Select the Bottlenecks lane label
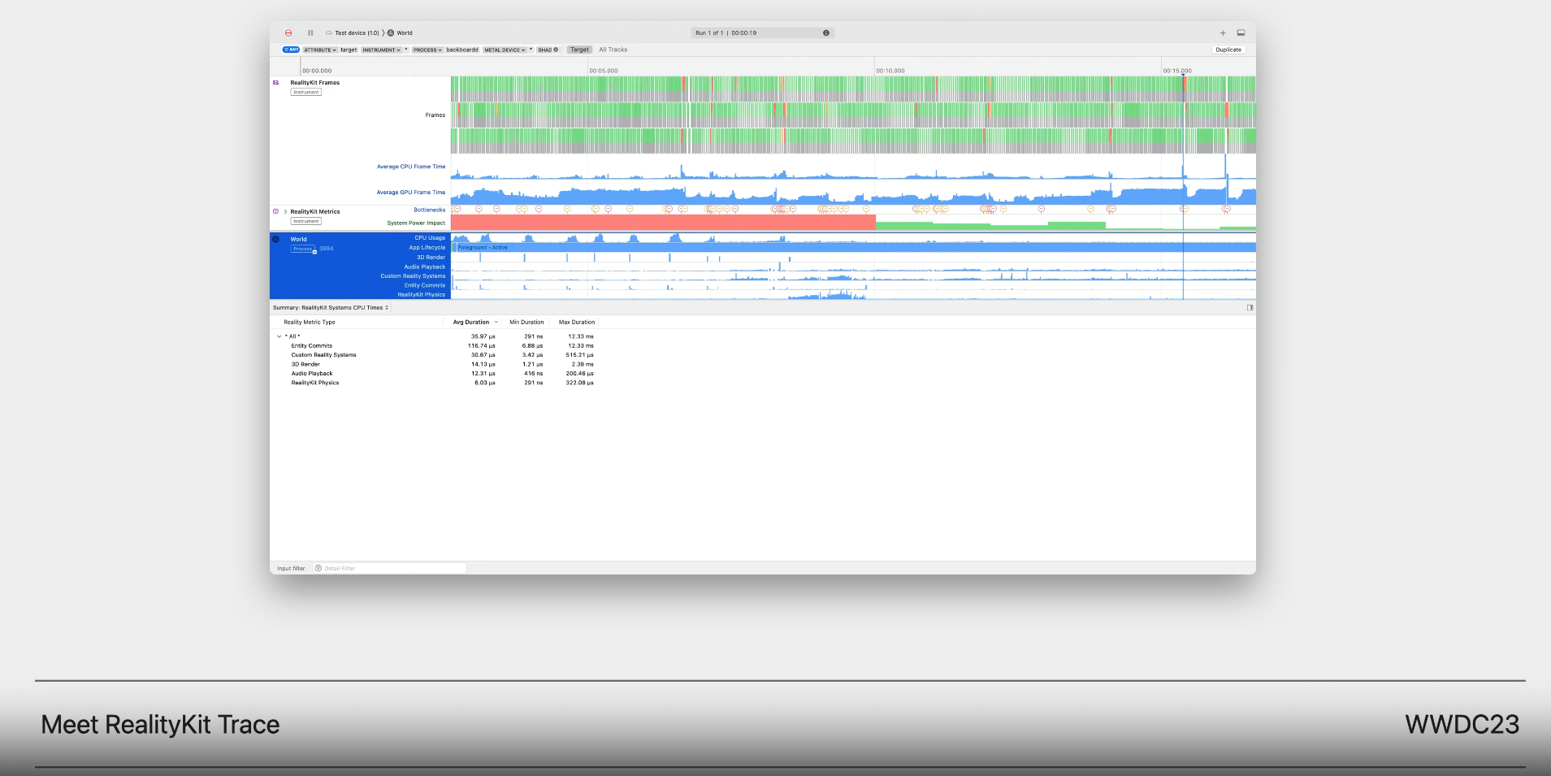 click(430, 210)
